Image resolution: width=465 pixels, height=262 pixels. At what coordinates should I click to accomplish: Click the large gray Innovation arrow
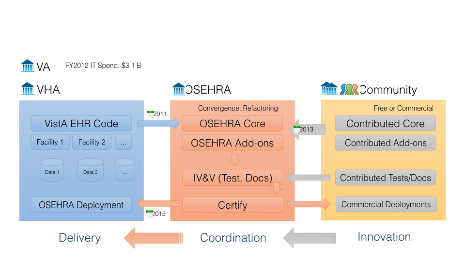[310, 238]
